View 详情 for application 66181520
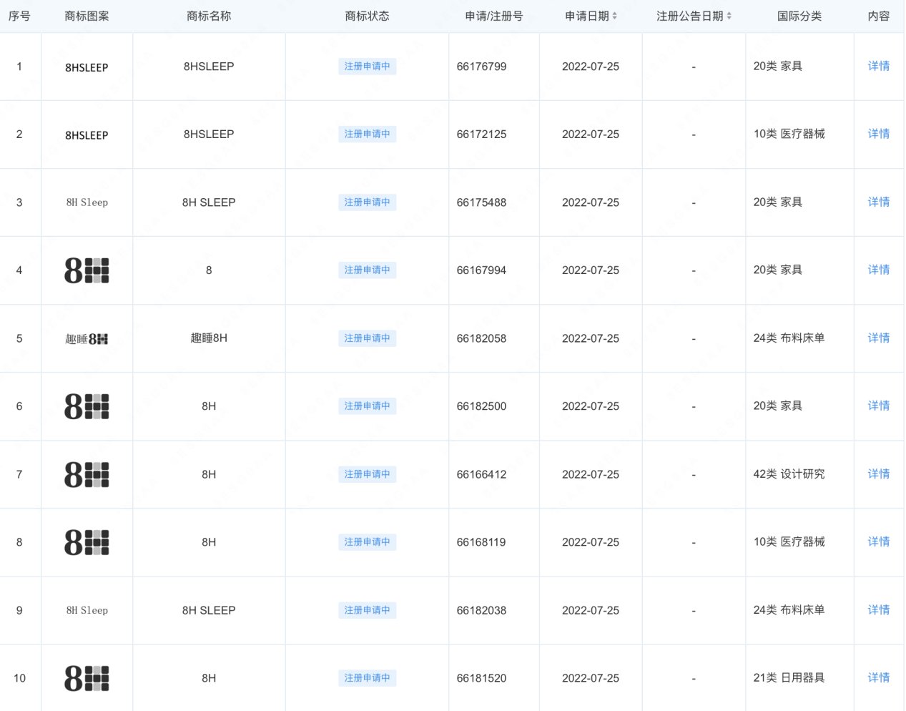This screenshot has height=711, width=906. [x=878, y=677]
